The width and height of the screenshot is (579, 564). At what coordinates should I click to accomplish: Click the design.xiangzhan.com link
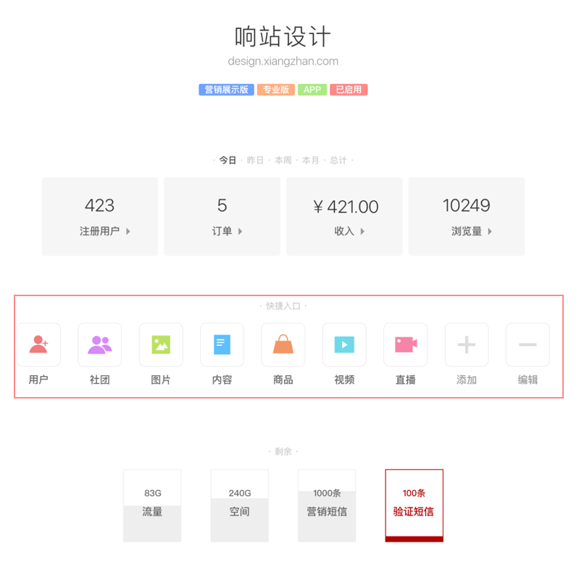click(x=283, y=62)
